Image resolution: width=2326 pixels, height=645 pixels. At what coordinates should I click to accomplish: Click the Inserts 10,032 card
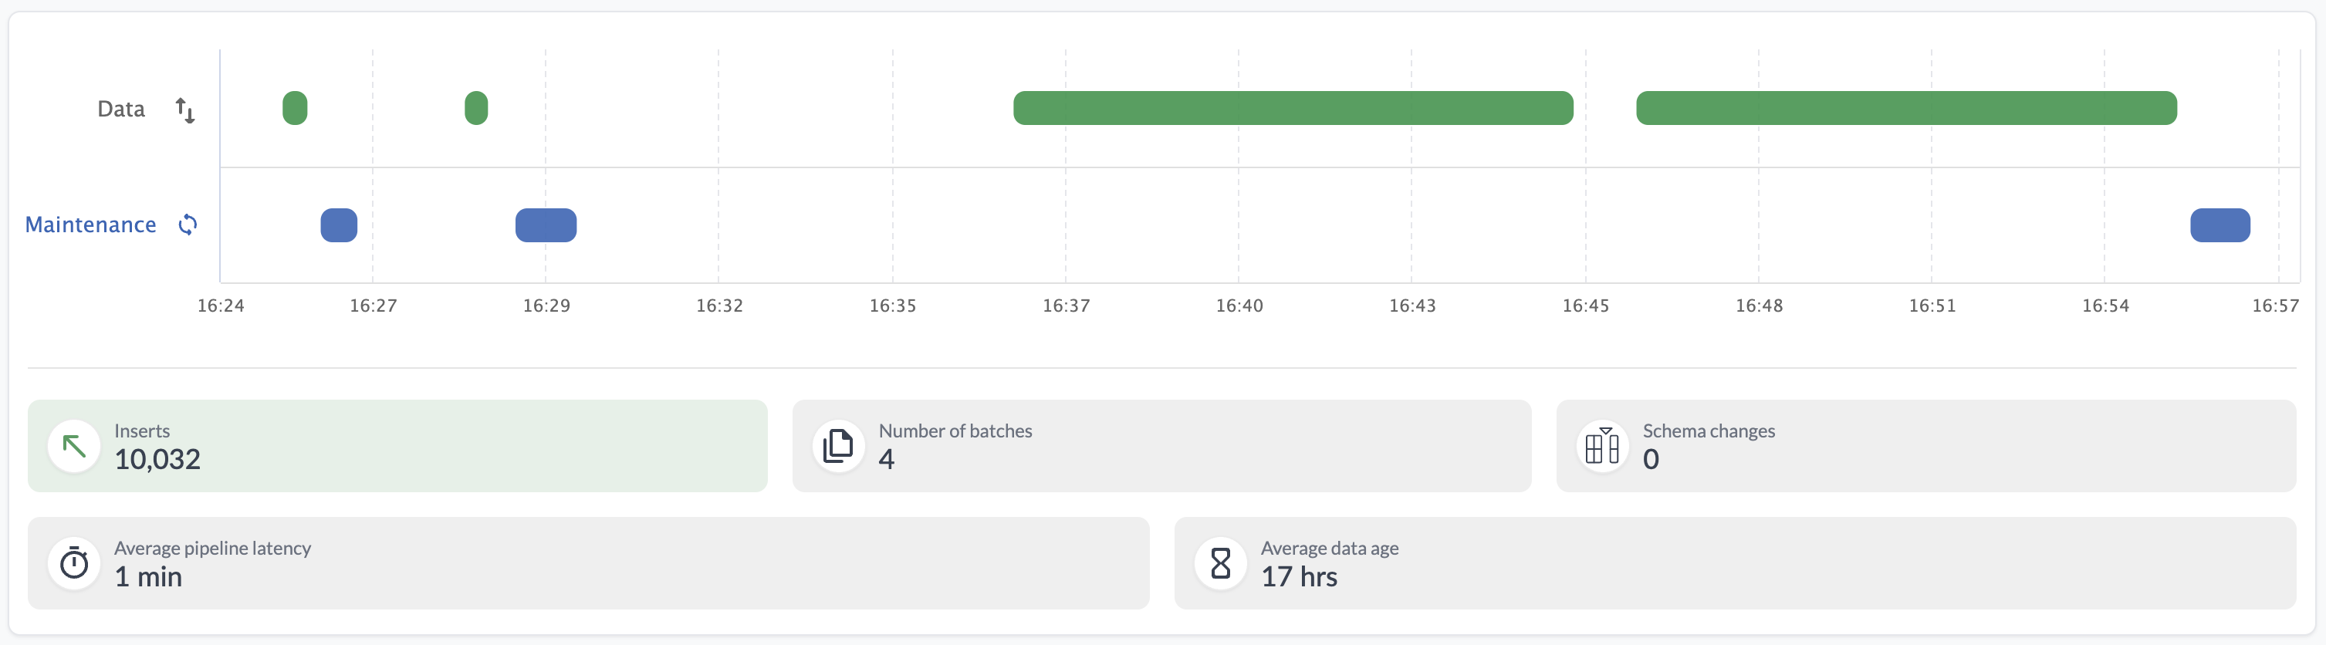coord(397,446)
